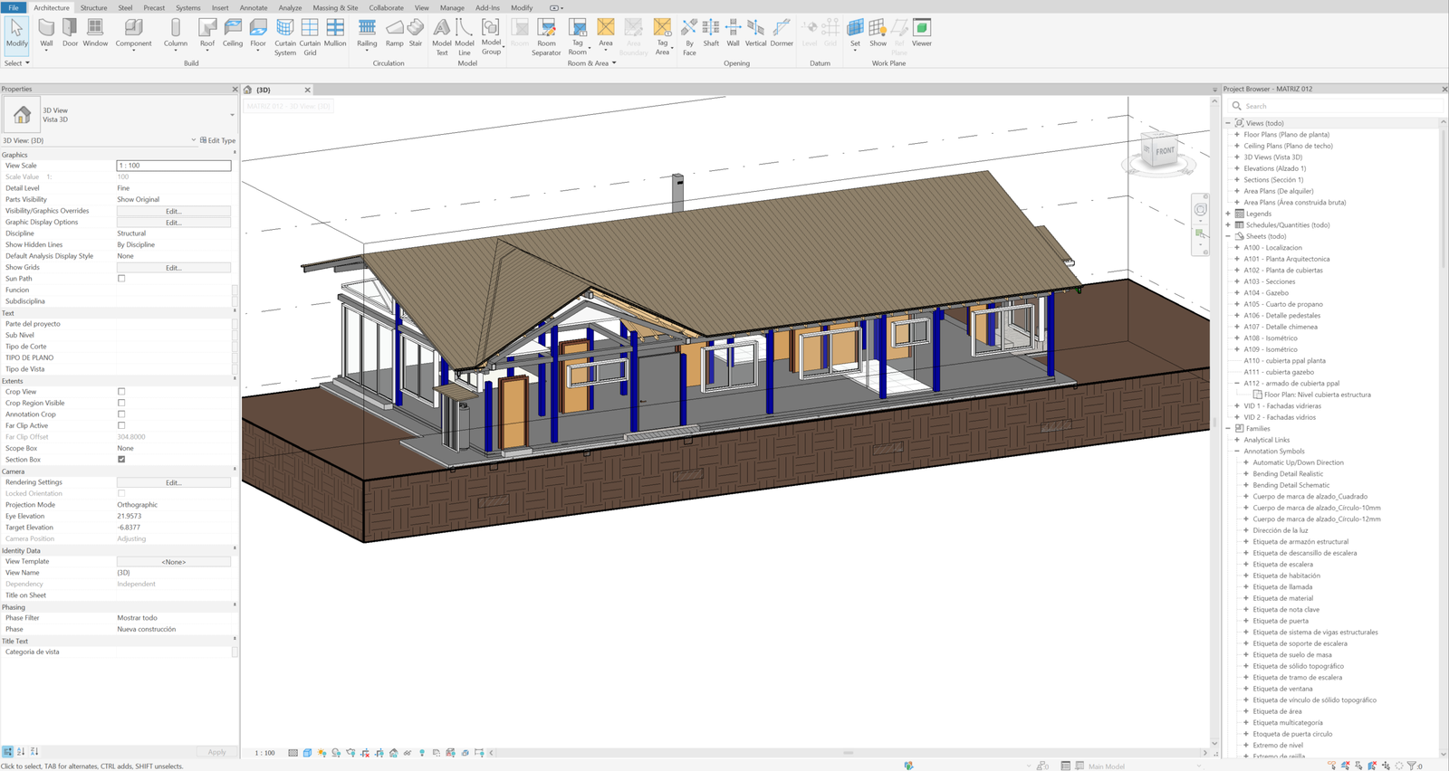Click the View Template <None> button

pos(174,562)
